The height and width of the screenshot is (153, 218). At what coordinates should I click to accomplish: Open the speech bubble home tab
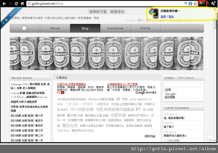[x=25, y=28]
